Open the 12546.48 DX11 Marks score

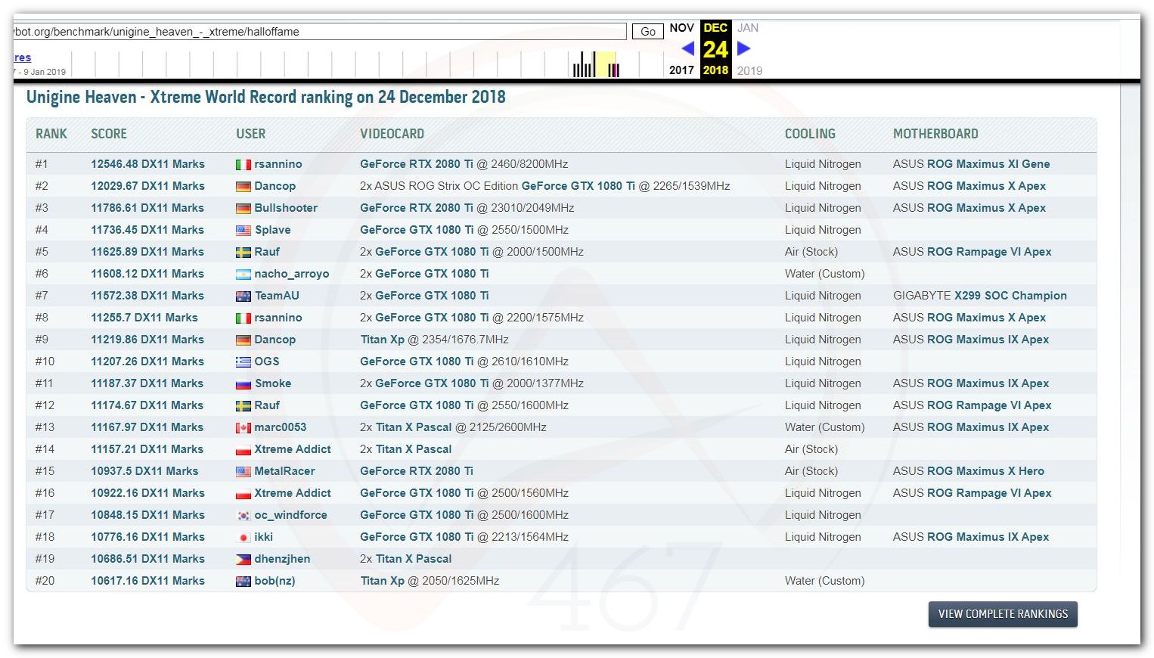tap(147, 164)
